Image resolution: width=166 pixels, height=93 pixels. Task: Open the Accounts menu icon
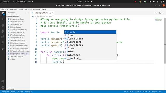(x=3, y=82)
